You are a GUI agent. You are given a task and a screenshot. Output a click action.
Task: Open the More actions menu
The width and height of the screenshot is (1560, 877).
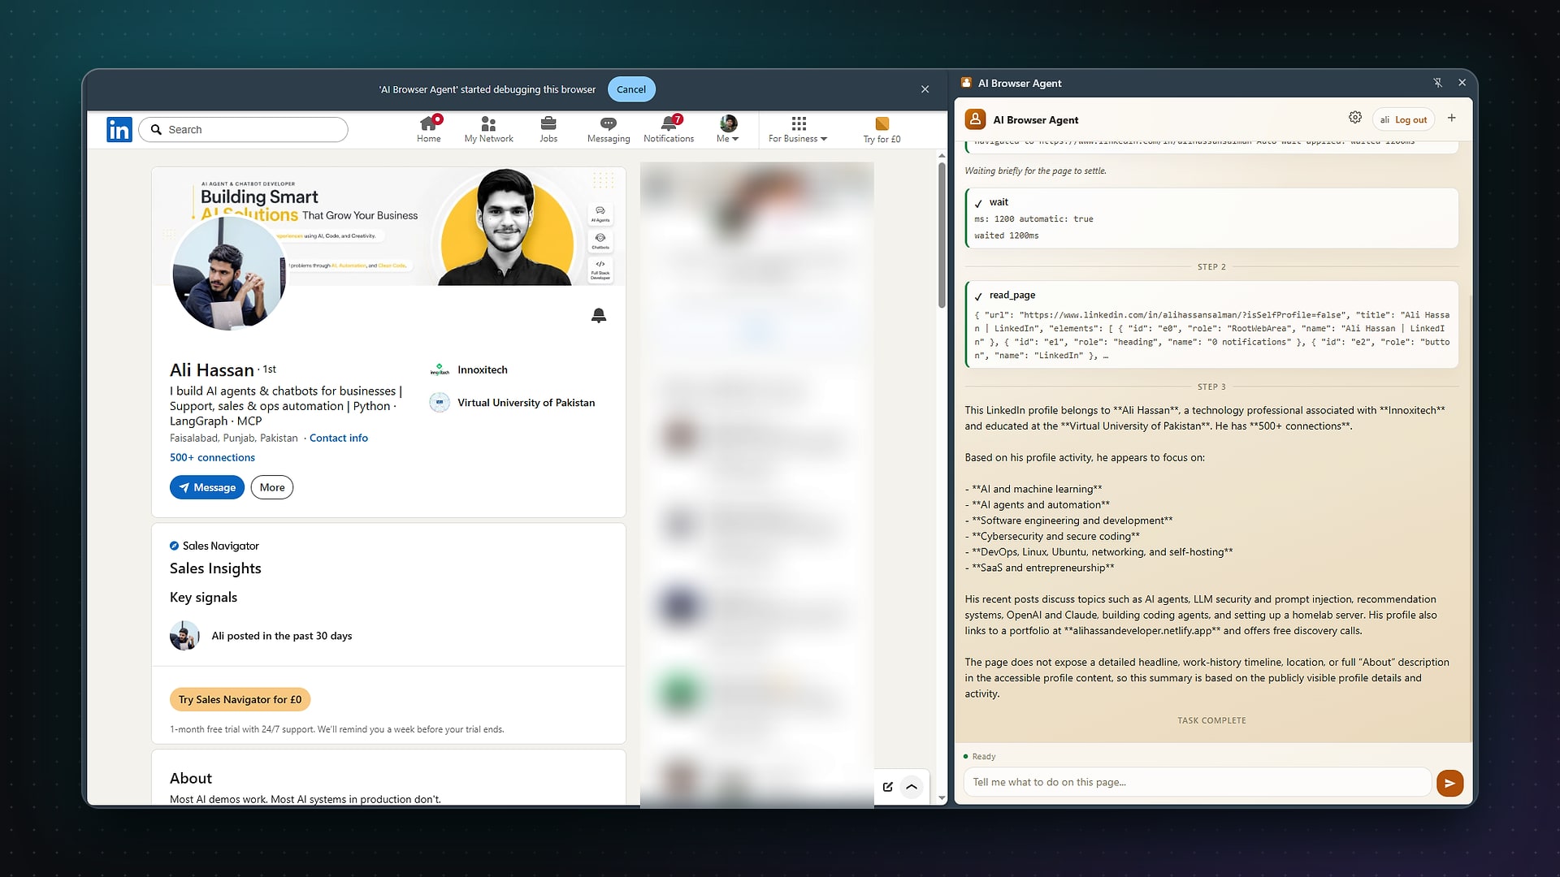click(x=272, y=487)
